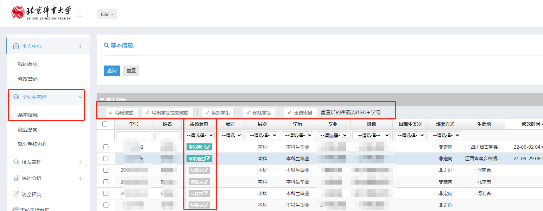
Task: Open 就业意向 in the sidebar
Action: (x=28, y=130)
